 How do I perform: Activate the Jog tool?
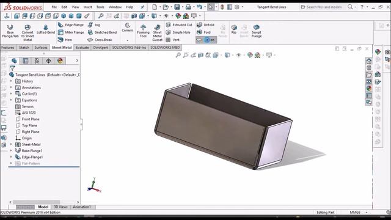tap(94, 25)
